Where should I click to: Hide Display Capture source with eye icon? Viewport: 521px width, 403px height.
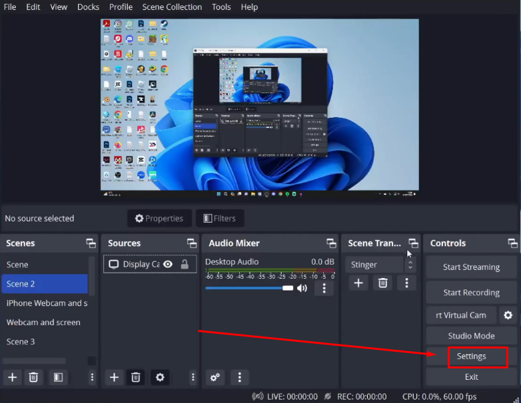168,264
